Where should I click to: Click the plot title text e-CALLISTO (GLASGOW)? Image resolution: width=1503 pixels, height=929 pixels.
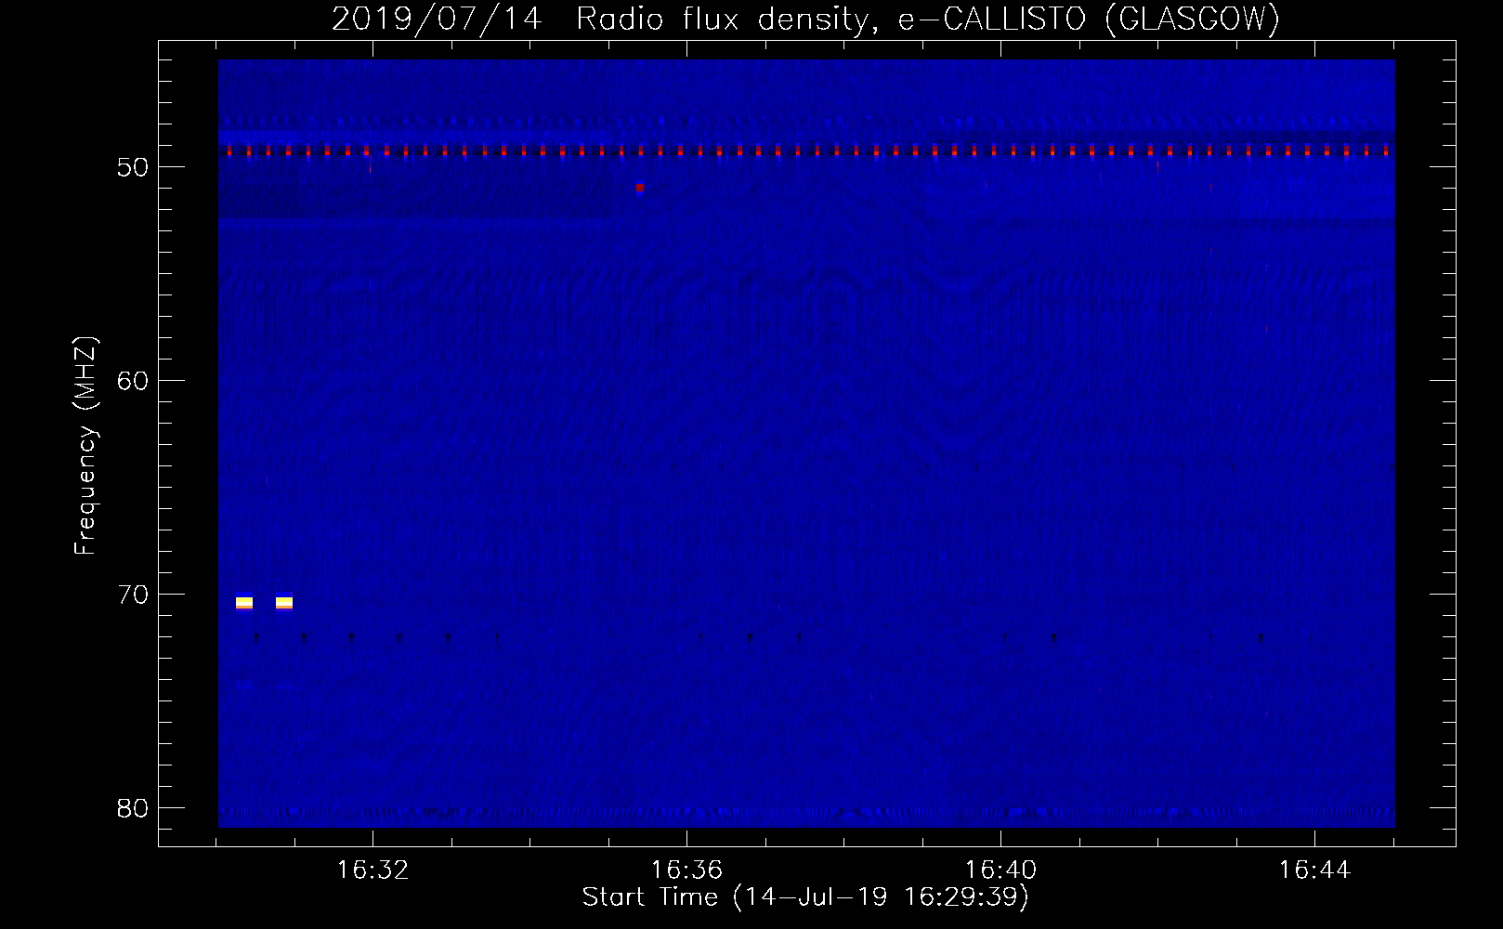point(1089,19)
